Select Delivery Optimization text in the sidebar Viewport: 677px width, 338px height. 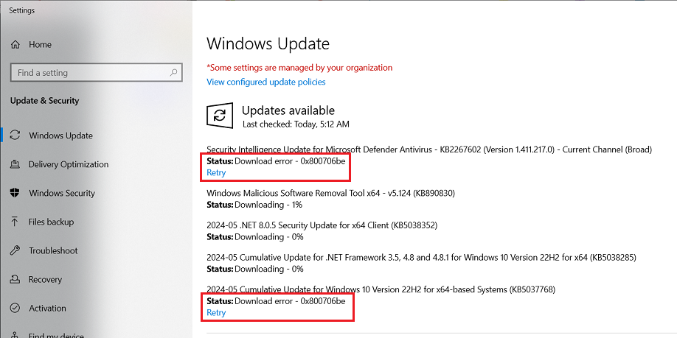[69, 164]
